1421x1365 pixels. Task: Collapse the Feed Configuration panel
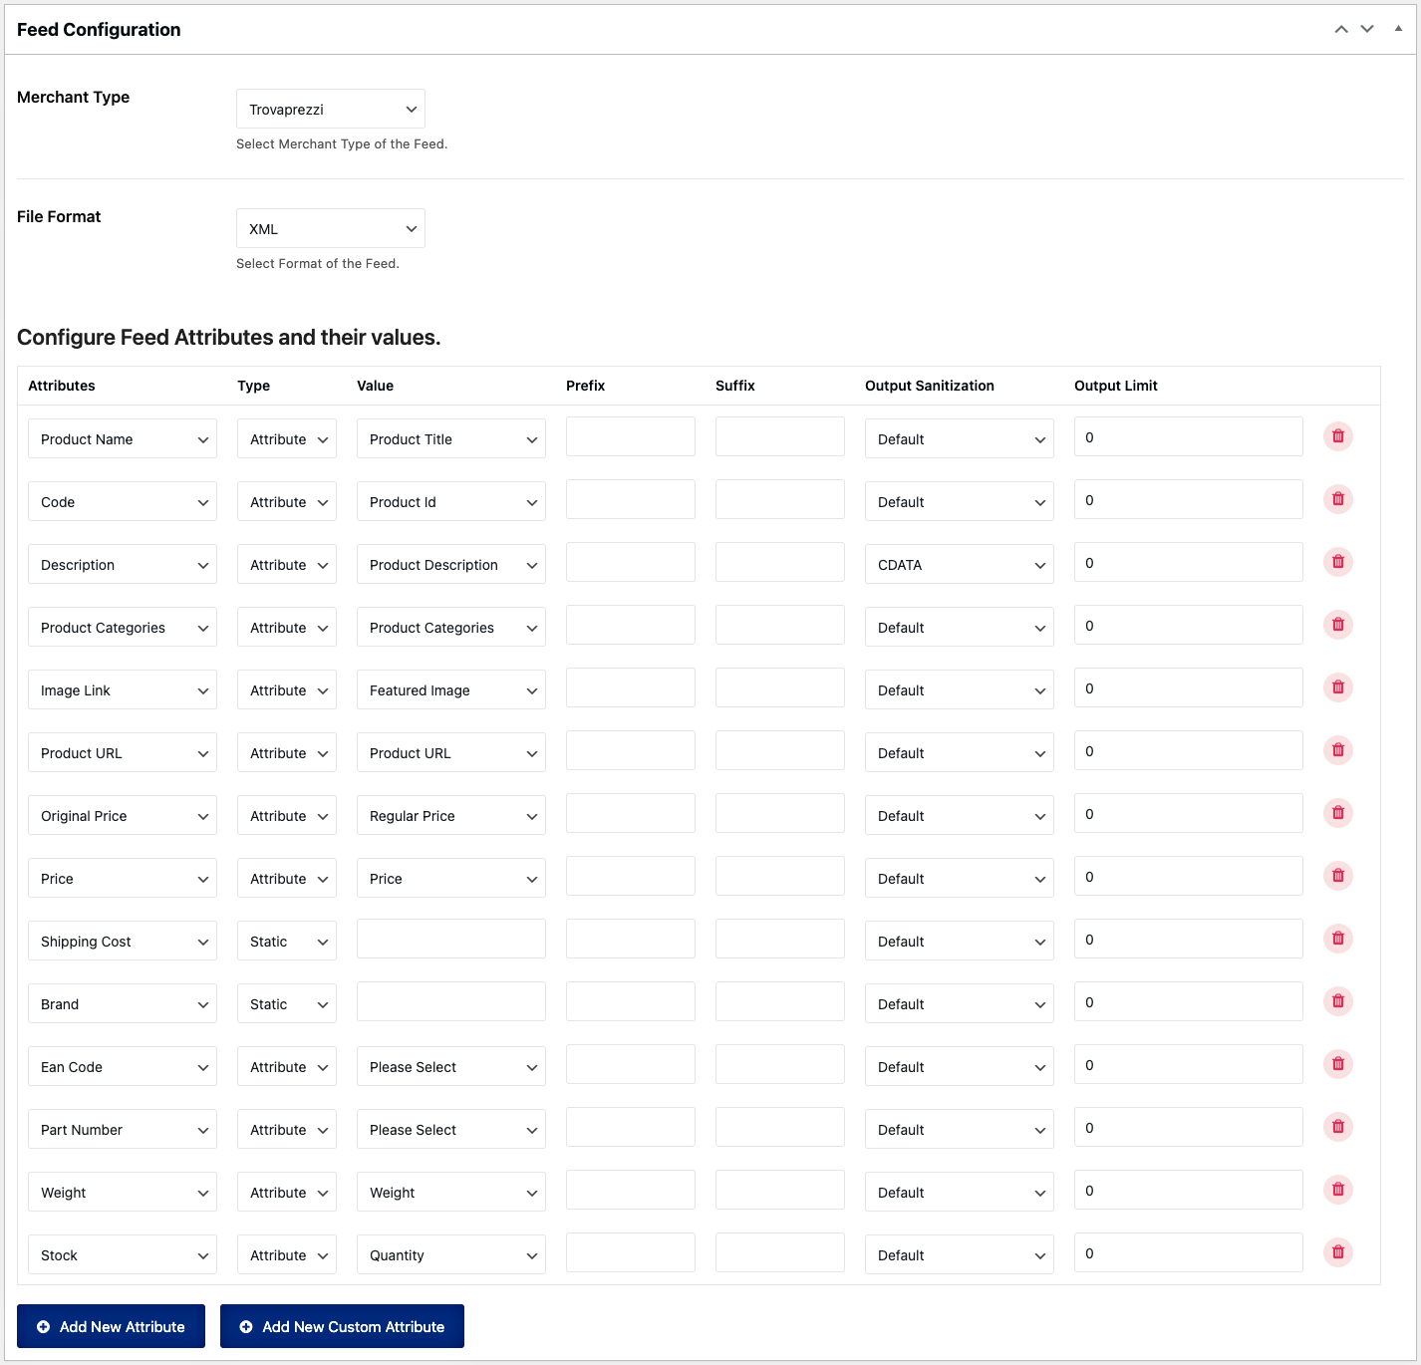[1398, 29]
